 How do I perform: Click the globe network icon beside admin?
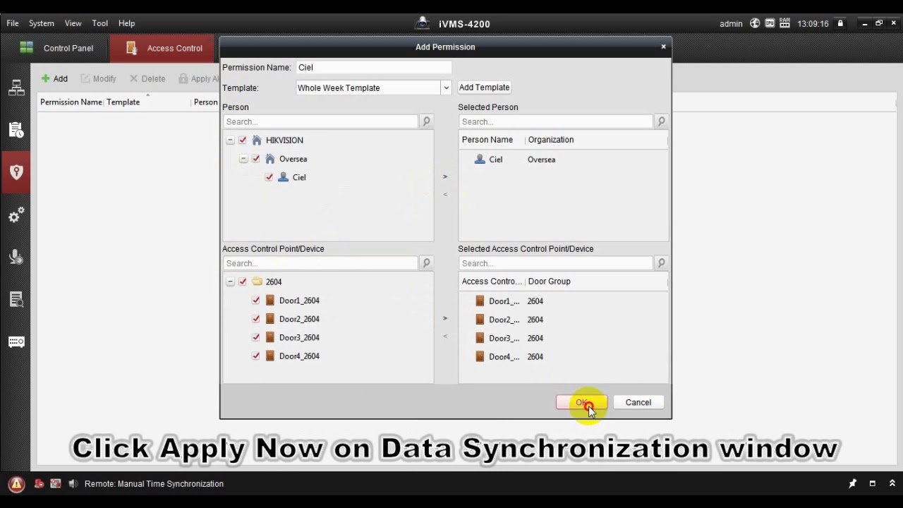[755, 23]
